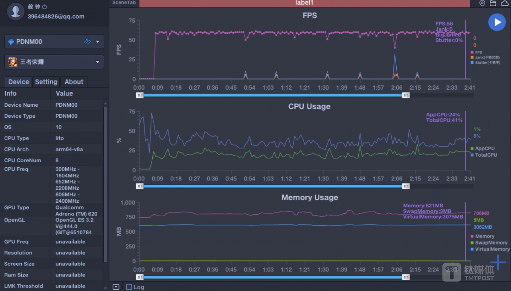This screenshot has height=291, width=511.
Task: Open the PDNM00 device dropdown arrow
Action: (98, 42)
